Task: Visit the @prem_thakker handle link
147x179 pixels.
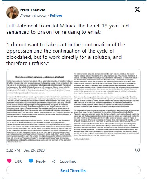Action: click(x=33, y=16)
